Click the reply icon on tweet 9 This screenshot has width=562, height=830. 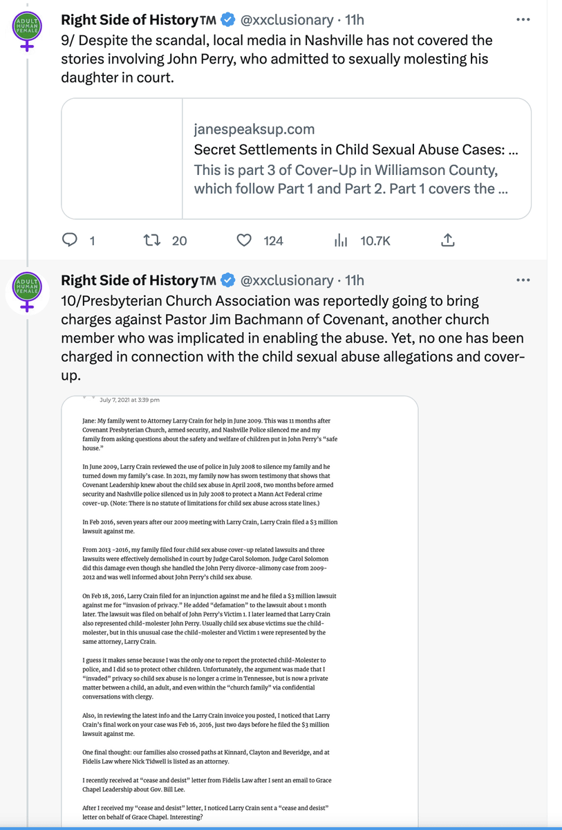[71, 240]
